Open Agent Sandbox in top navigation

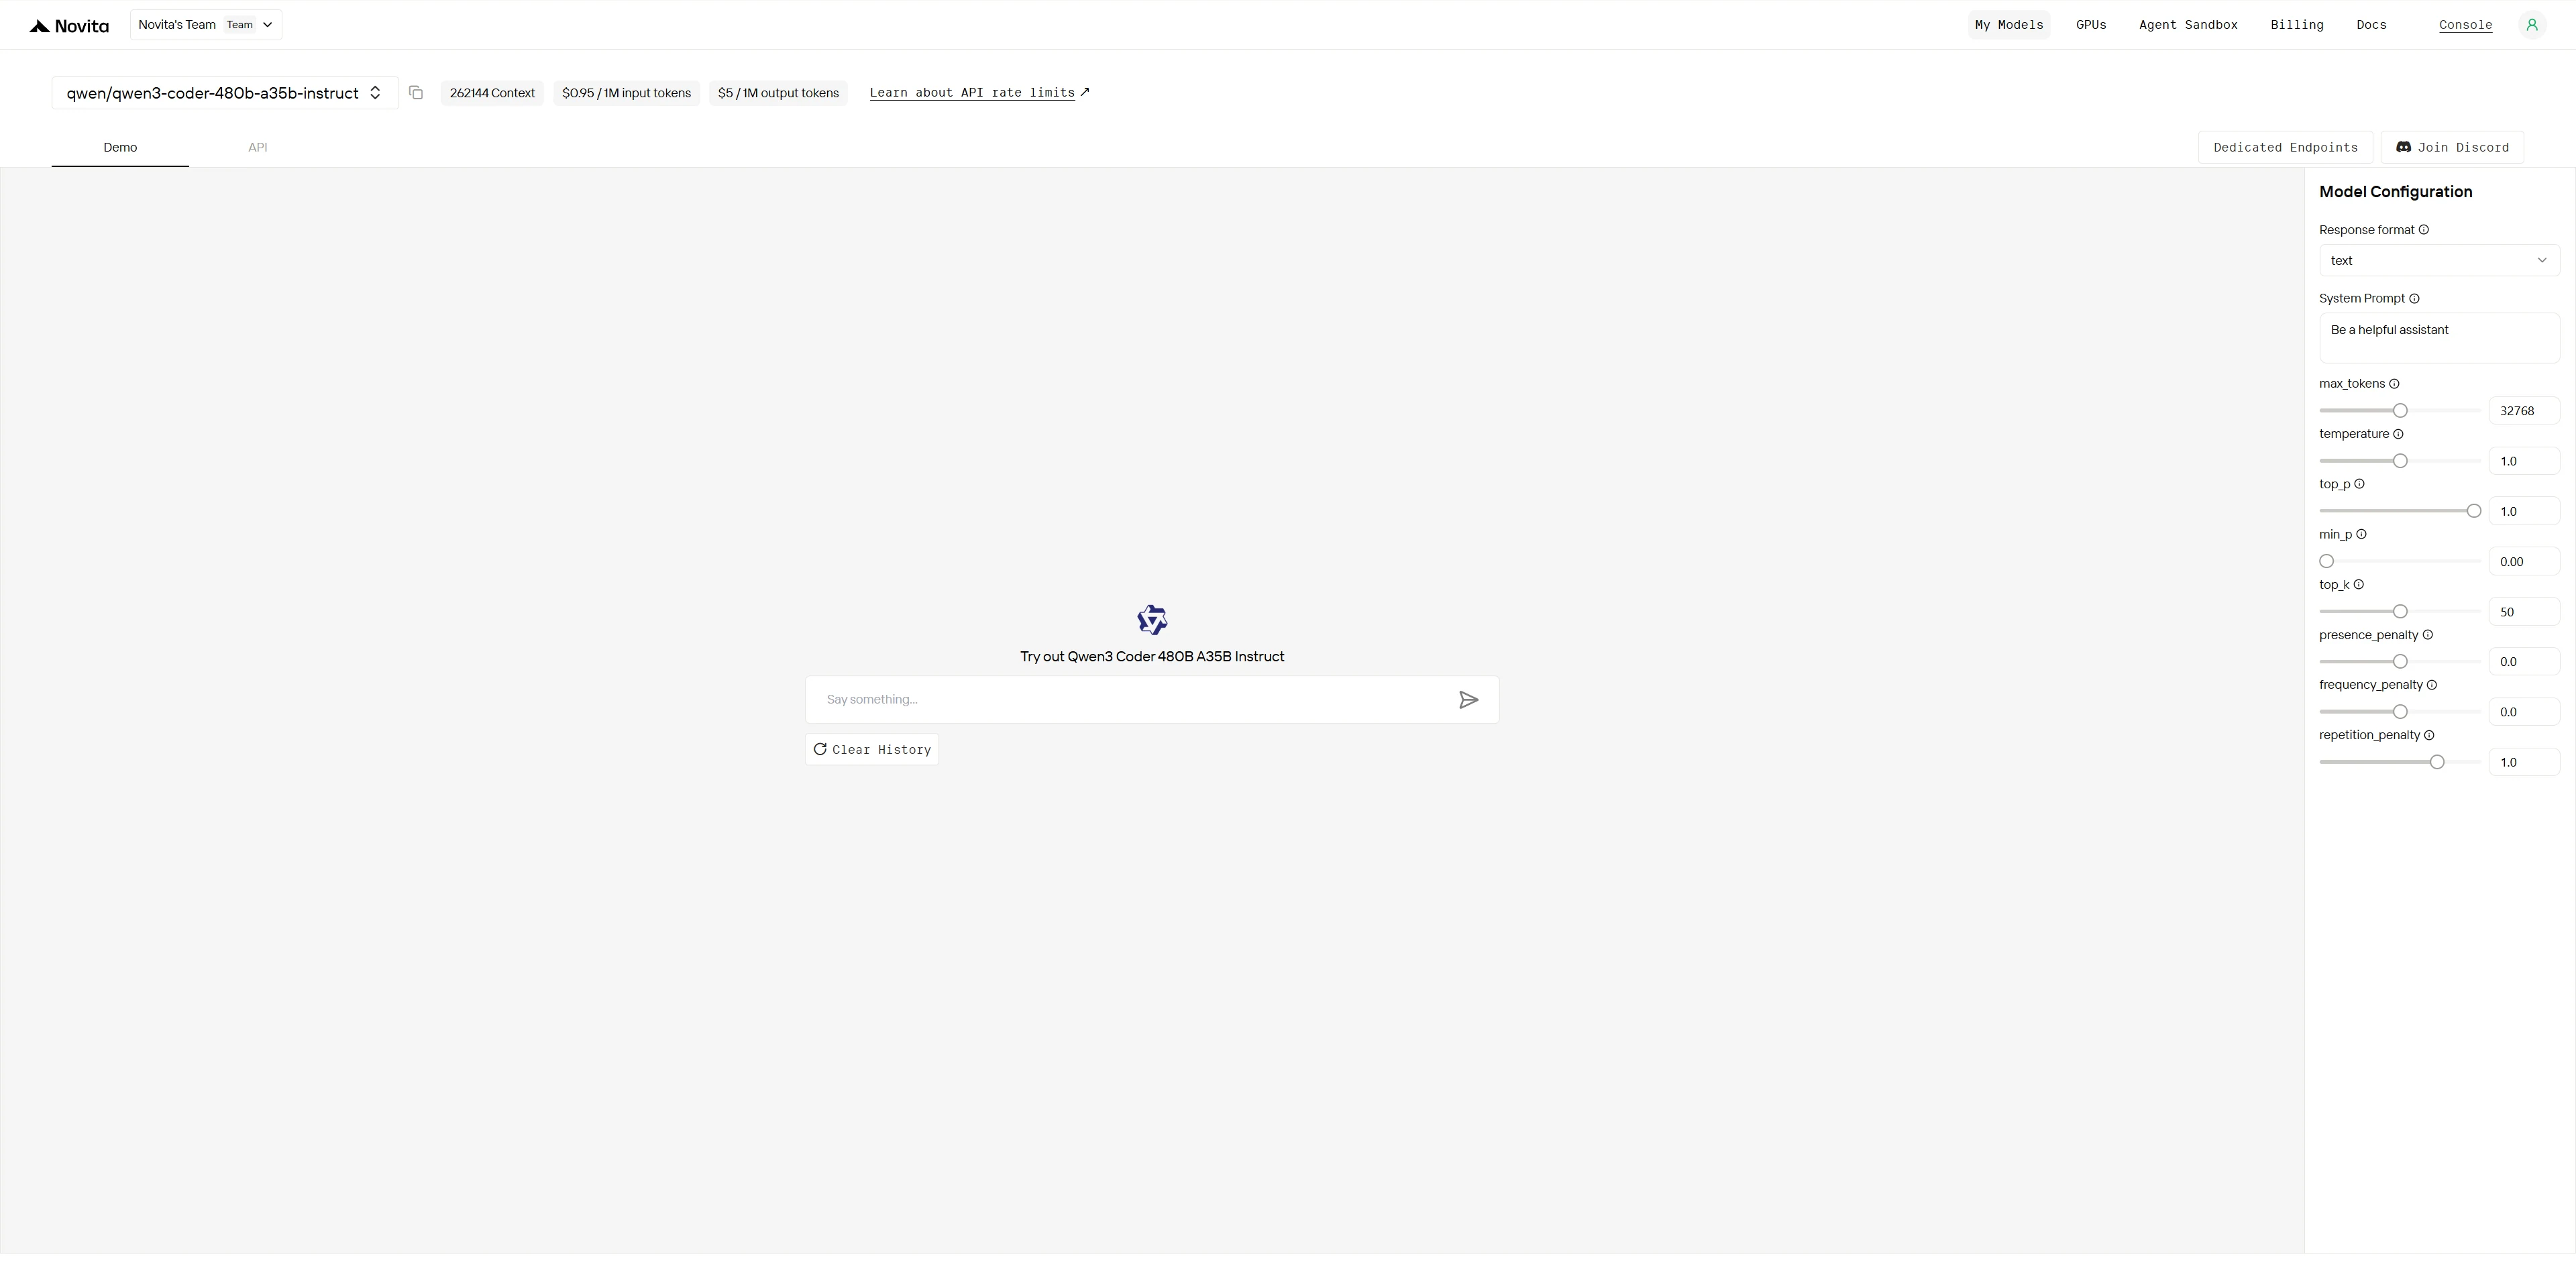[x=2188, y=25]
